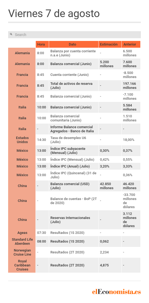
Task: Open the elEconomista.es logo link
Action: tap(116, 292)
